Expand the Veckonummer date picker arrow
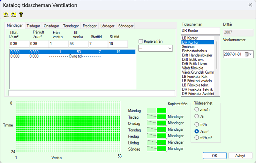 click(251, 54)
